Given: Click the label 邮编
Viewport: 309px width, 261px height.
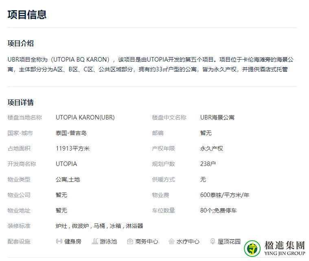Looking at the screenshot, I should click(158, 133).
